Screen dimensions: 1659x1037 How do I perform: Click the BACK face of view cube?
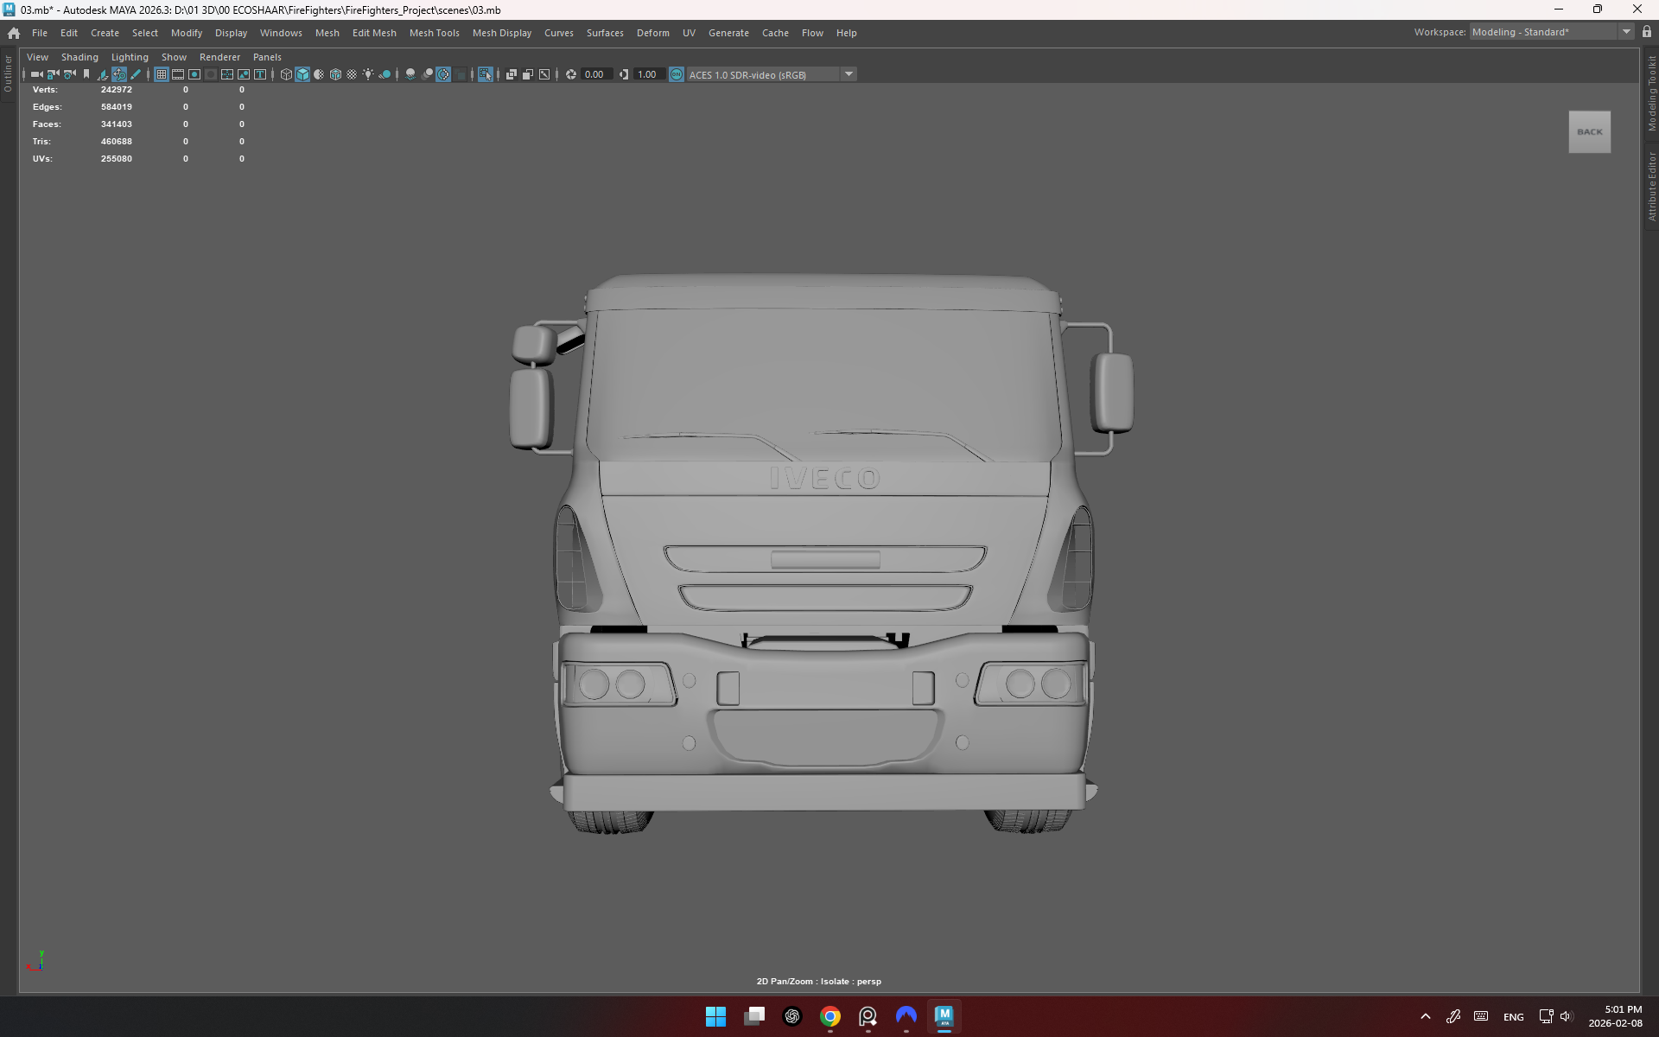click(1589, 132)
